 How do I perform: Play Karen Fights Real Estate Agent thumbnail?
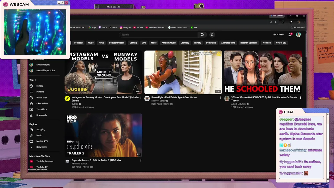(183, 72)
